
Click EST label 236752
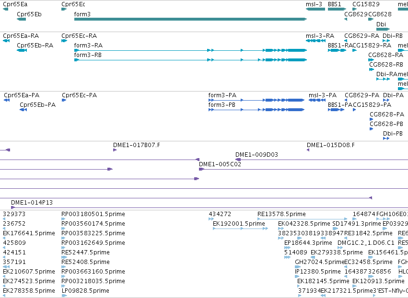(14, 224)
